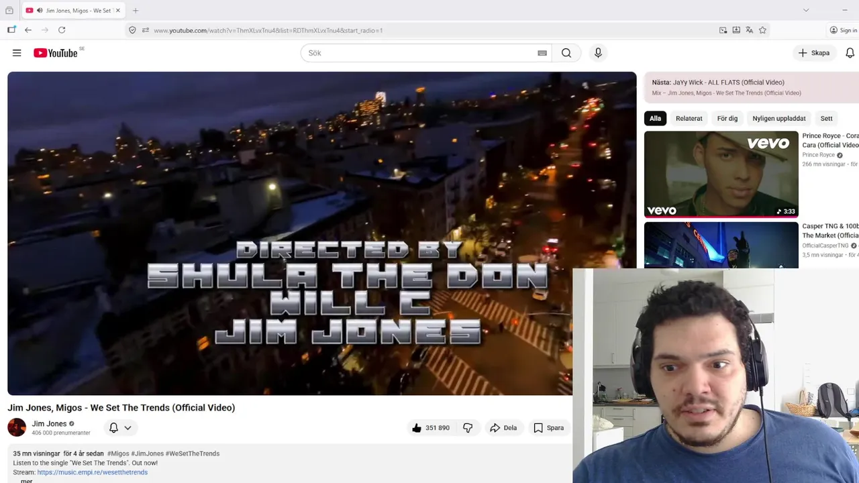The height and width of the screenshot is (483, 859).
Task: Open the Prince Royce video thumbnail
Action: coord(721,174)
